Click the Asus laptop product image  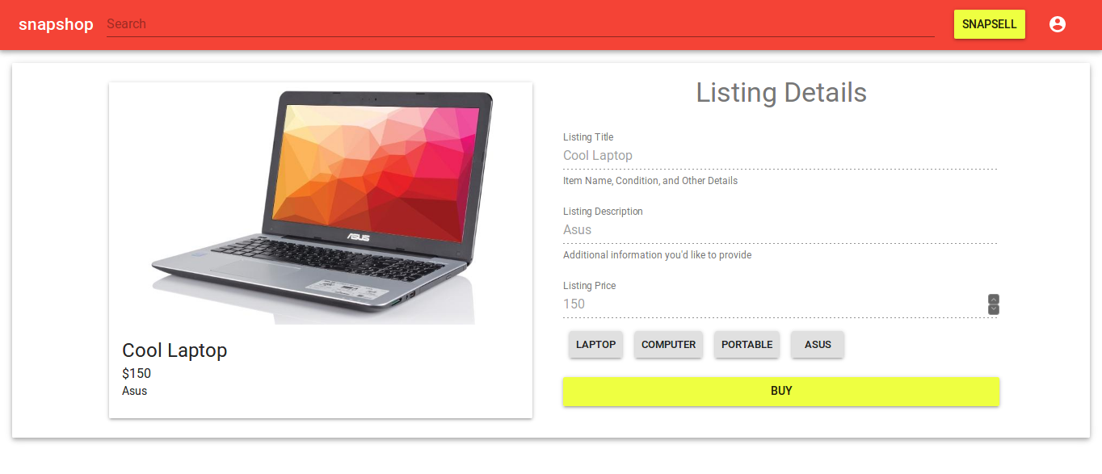click(321, 203)
